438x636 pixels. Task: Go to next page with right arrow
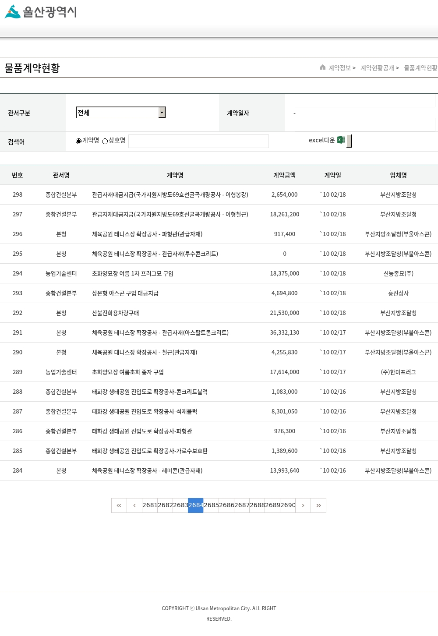pos(303,505)
